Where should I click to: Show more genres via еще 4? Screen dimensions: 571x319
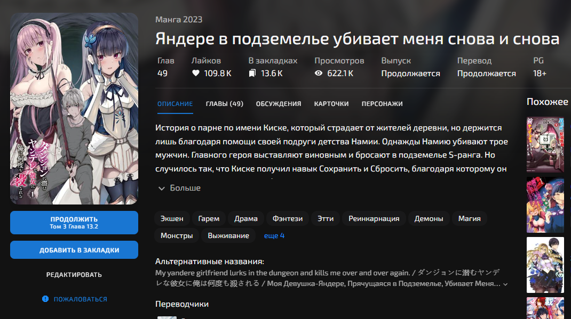[274, 235]
